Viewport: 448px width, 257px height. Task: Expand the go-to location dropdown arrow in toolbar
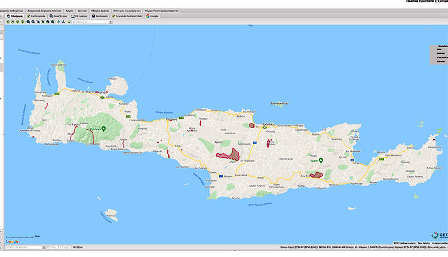point(111,22)
